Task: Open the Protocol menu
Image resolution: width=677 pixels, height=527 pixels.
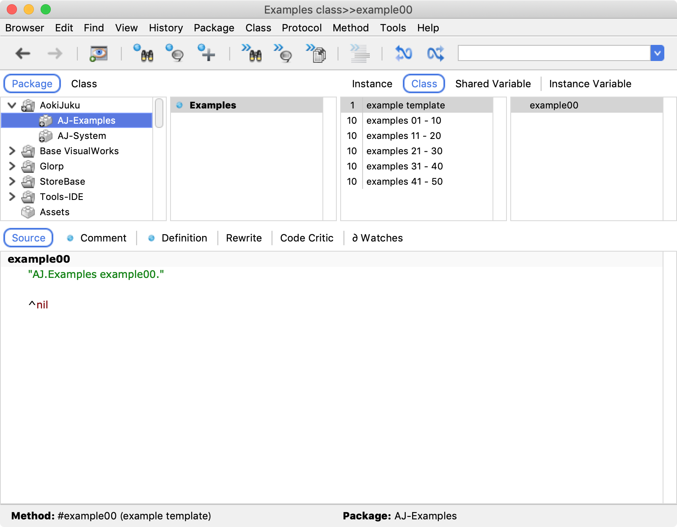Action: coord(302,28)
